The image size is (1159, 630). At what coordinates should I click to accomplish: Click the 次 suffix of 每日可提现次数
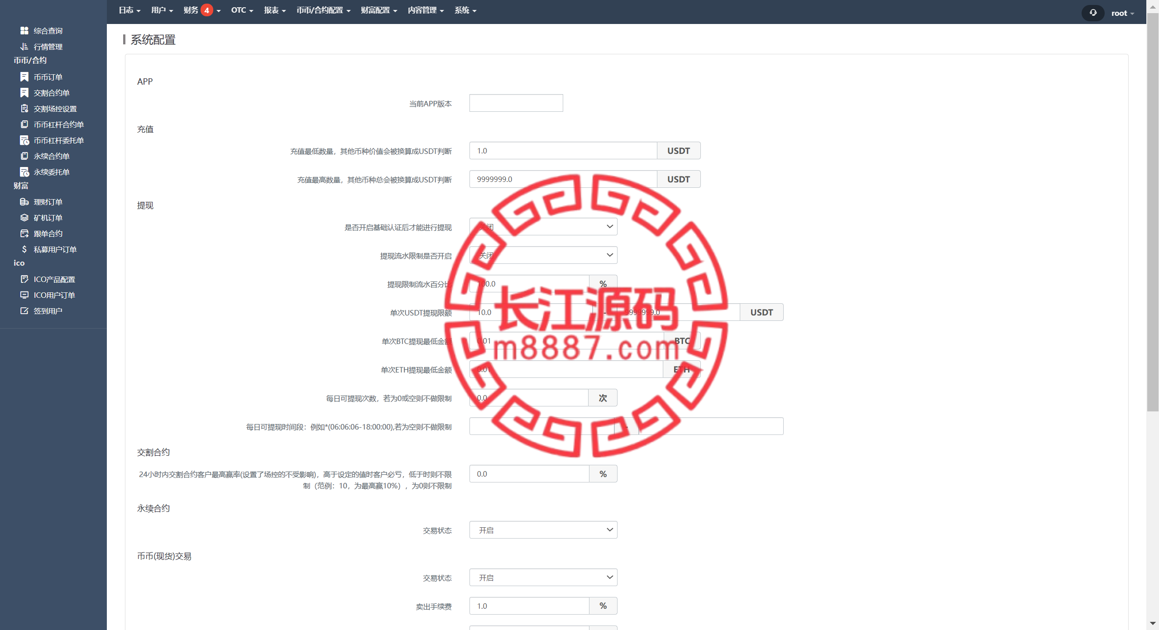pyautogui.click(x=603, y=398)
